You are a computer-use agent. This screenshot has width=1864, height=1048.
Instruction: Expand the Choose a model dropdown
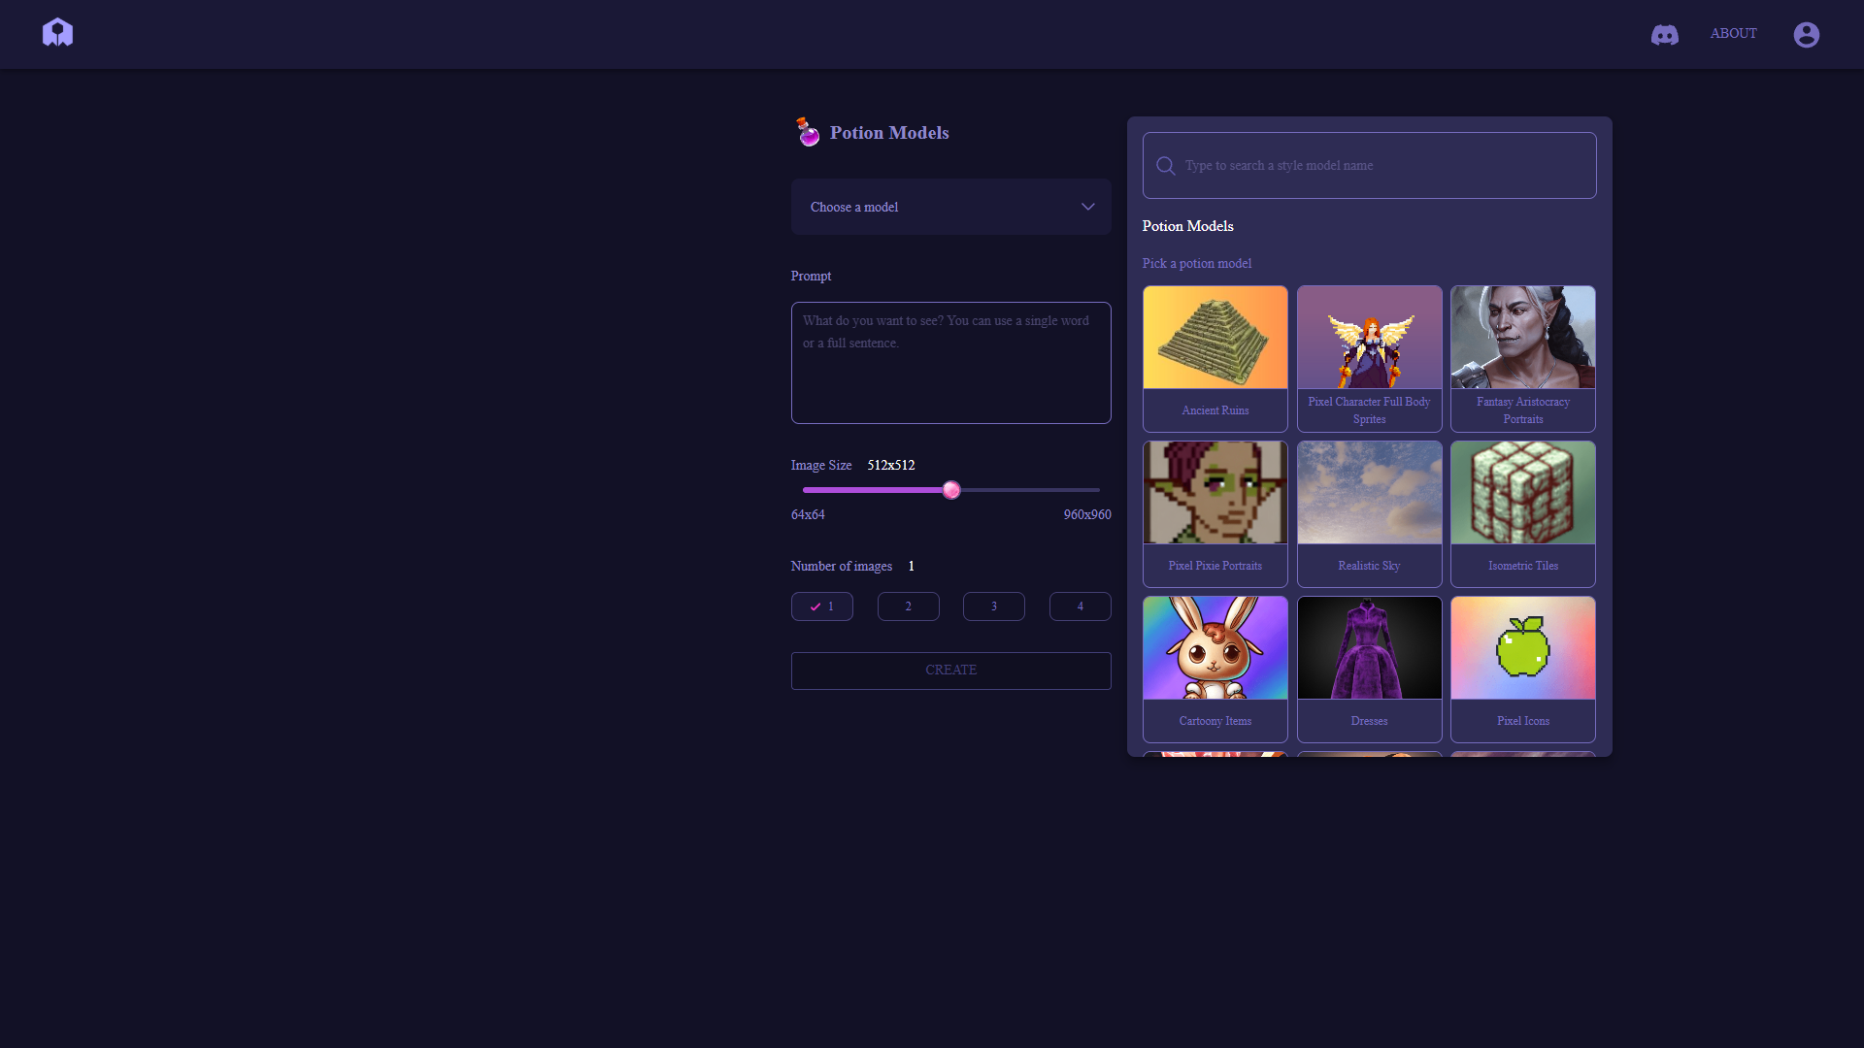951,207
